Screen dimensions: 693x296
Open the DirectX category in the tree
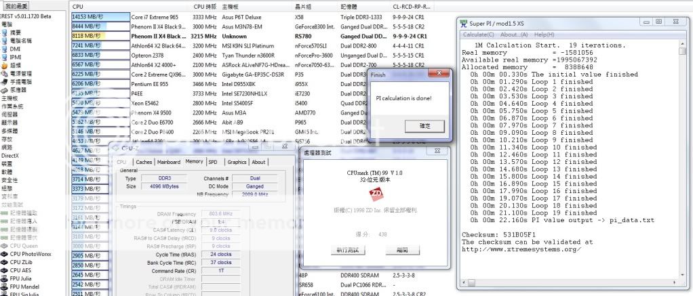coord(12,155)
